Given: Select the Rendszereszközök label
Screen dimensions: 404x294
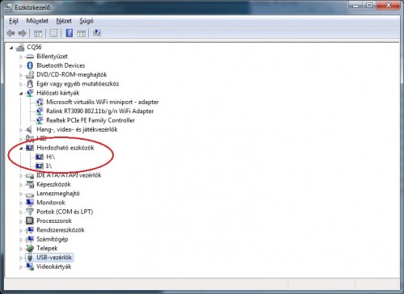Looking at the screenshot, I should (61, 230).
